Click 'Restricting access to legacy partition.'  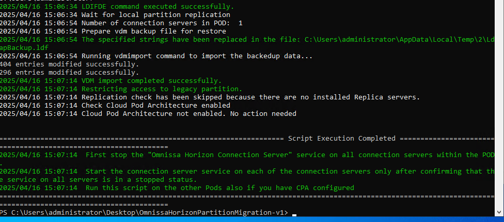162,89
